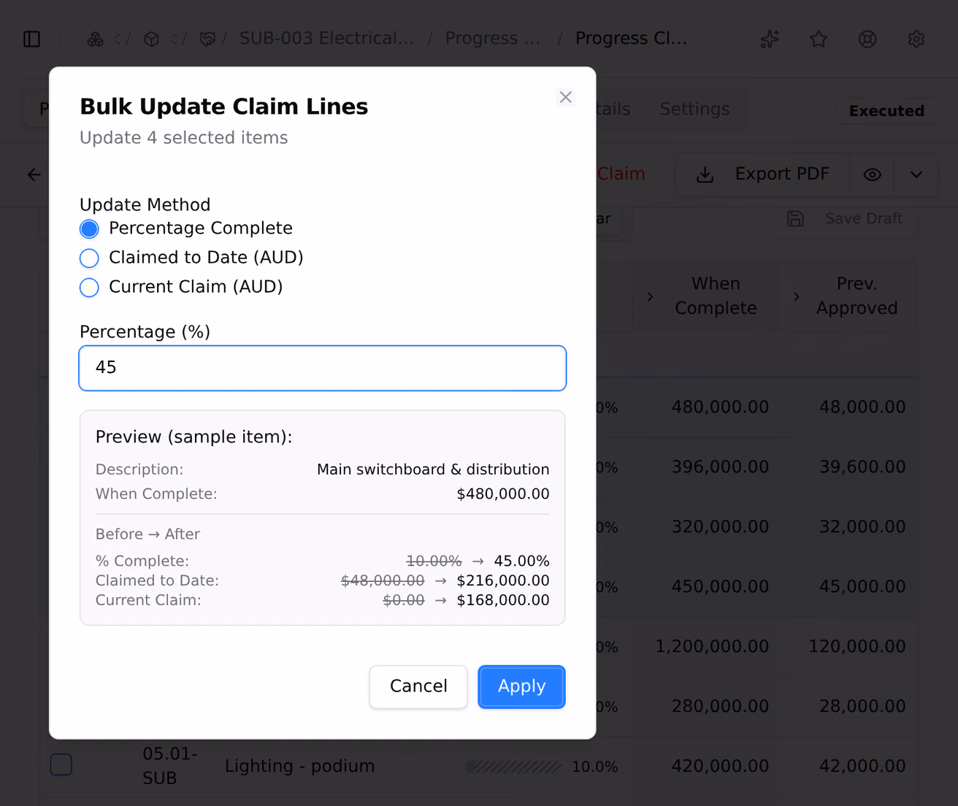Click Main switchboard & distribution description
The image size is (958, 806).
coord(433,469)
